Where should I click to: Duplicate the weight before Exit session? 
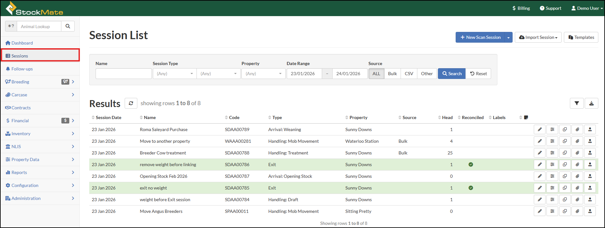(x=565, y=200)
